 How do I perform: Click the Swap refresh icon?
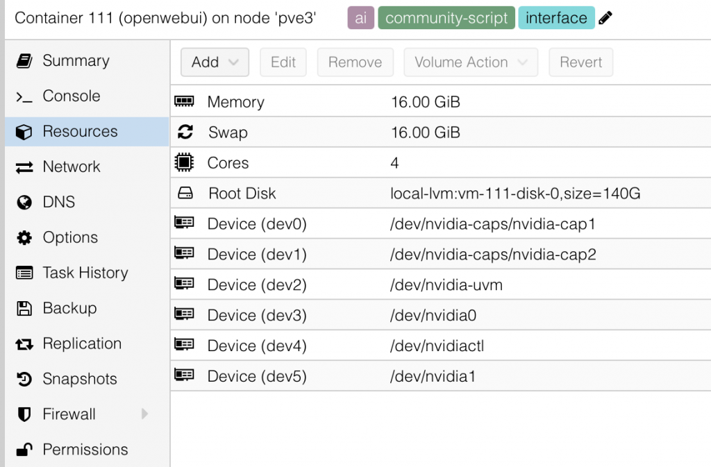(x=185, y=133)
